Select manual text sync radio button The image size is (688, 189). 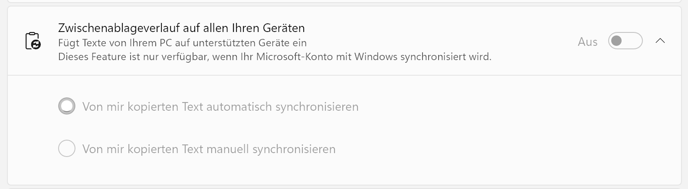click(67, 149)
